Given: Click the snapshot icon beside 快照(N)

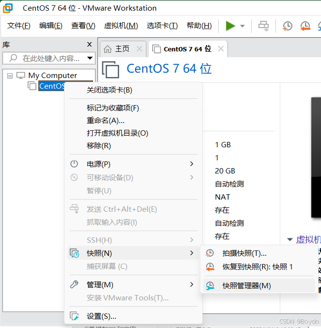Looking at the screenshot, I should 74,253.
